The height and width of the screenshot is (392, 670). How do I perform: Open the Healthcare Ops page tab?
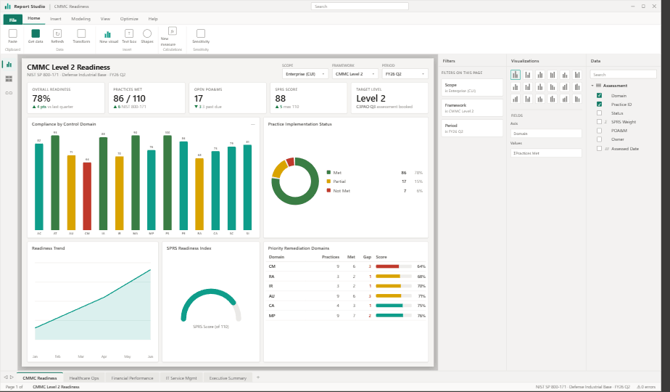pos(84,378)
